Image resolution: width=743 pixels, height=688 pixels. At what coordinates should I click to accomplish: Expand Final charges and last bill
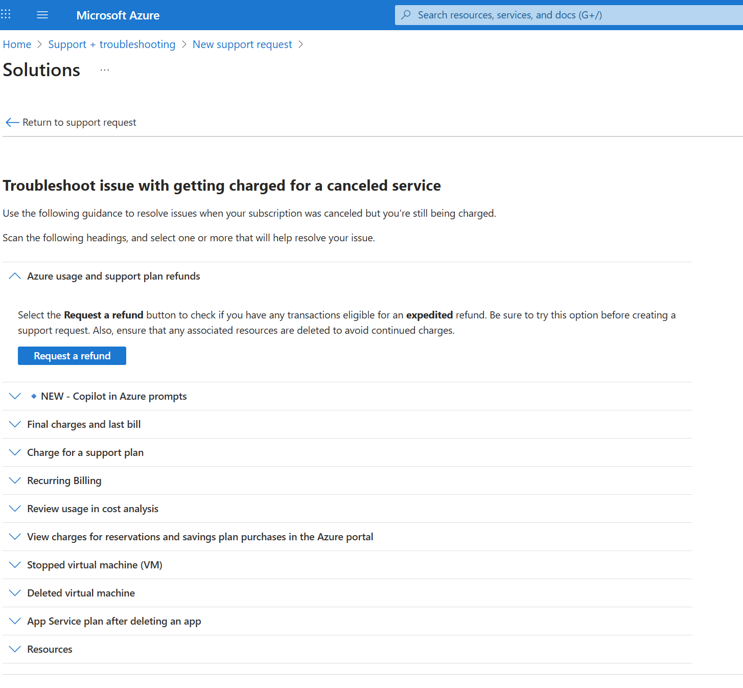[347, 424]
